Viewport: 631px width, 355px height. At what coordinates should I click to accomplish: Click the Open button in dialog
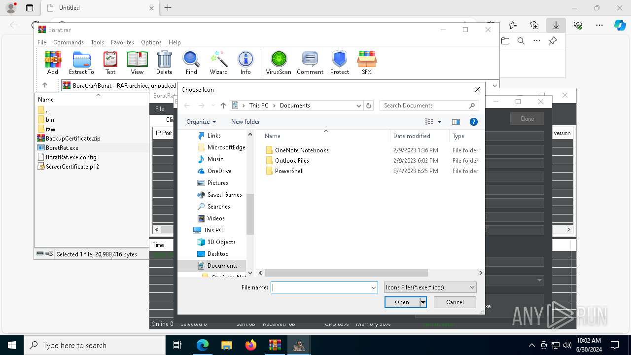click(x=402, y=302)
